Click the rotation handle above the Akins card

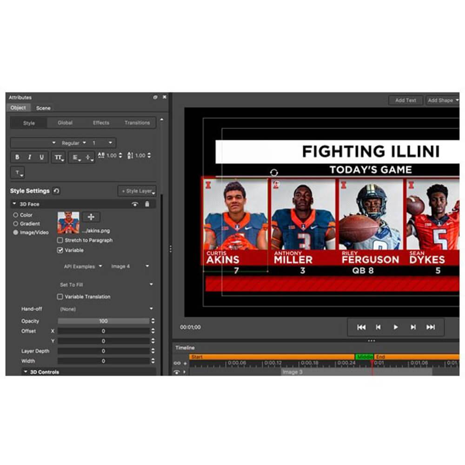point(274,173)
